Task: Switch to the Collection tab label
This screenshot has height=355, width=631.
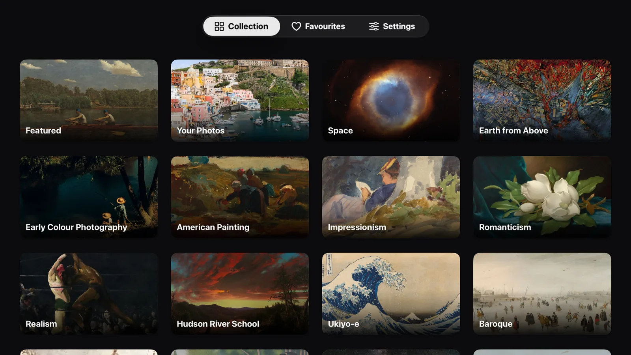Action: pyautogui.click(x=248, y=26)
